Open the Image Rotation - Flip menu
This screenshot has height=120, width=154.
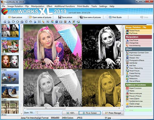18,6
